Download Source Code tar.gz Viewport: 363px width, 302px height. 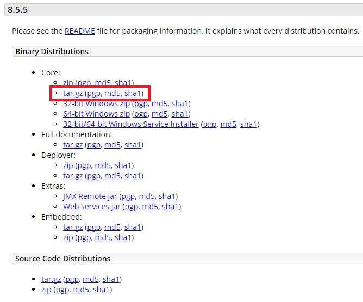tap(51, 279)
